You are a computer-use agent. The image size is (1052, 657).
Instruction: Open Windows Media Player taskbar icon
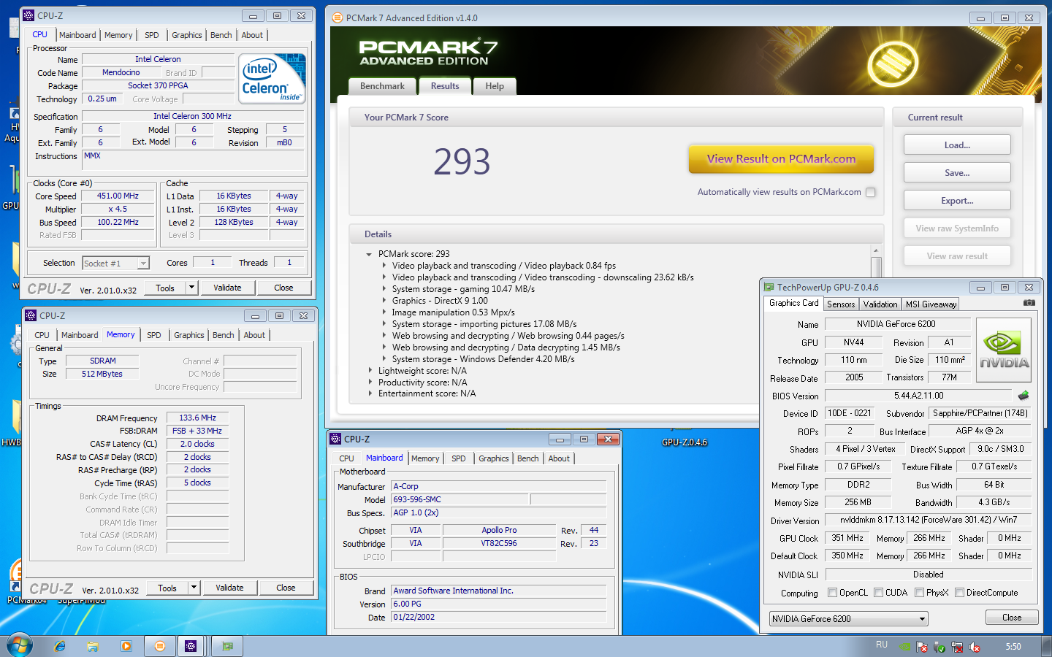126,646
